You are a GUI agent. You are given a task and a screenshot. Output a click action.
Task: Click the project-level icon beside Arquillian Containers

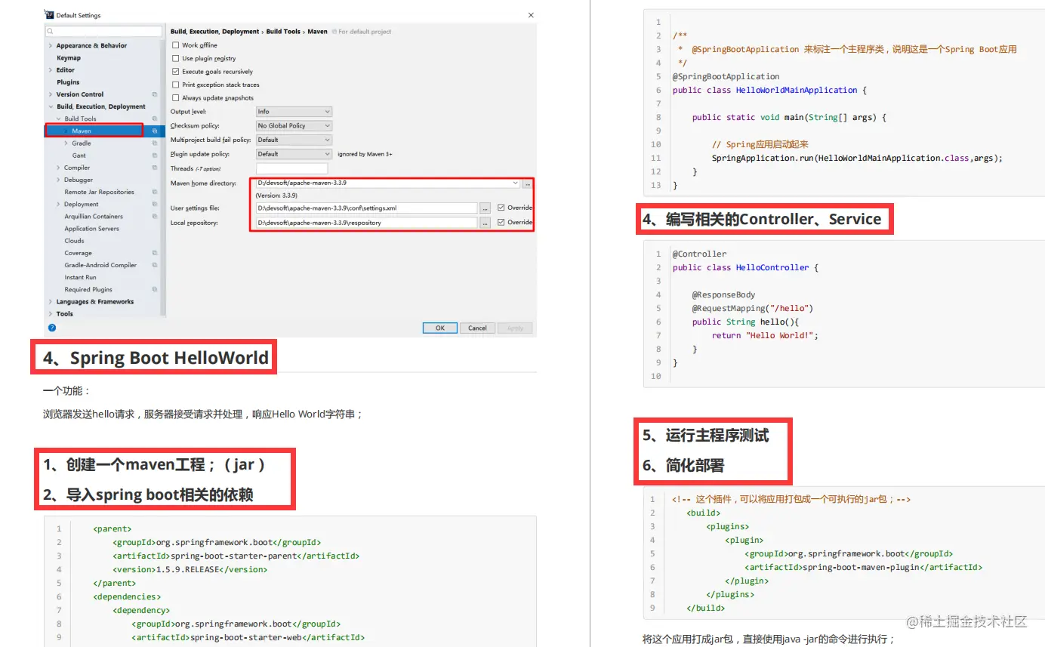point(155,216)
